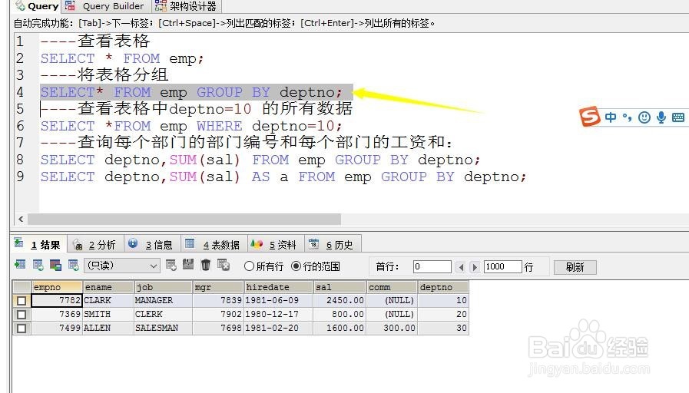Click cell CLARK in ename column
The width and height of the screenshot is (689, 393).
(x=108, y=300)
